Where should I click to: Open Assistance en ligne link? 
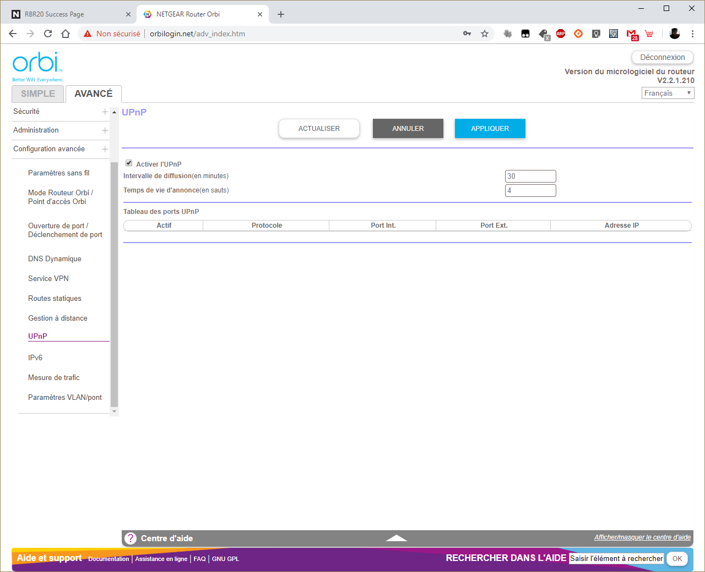(161, 559)
